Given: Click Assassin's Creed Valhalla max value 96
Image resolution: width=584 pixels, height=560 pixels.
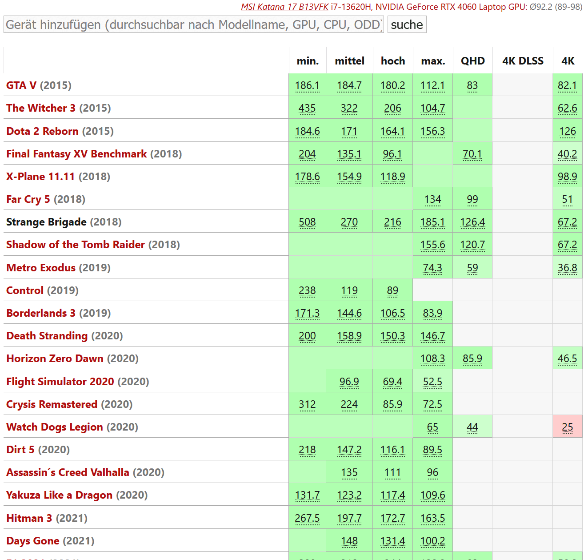Looking at the screenshot, I should coord(433,472).
